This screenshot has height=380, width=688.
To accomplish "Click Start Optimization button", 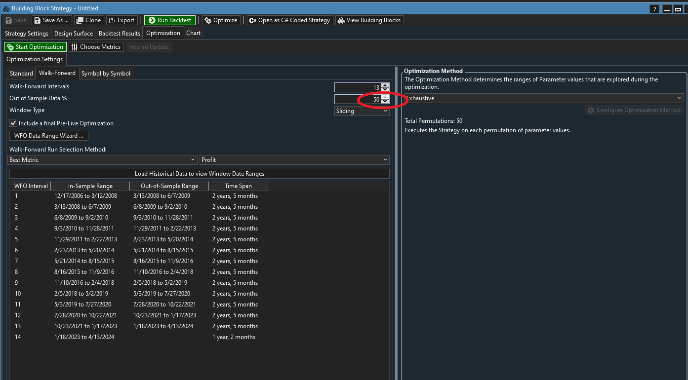I will click(x=35, y=47).
